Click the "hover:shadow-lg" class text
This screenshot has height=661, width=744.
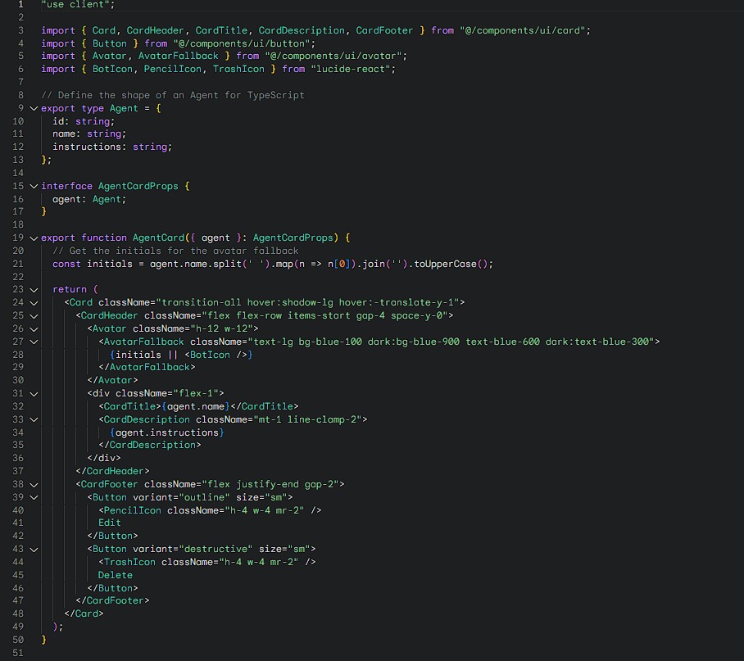click(x=290, y=302)
